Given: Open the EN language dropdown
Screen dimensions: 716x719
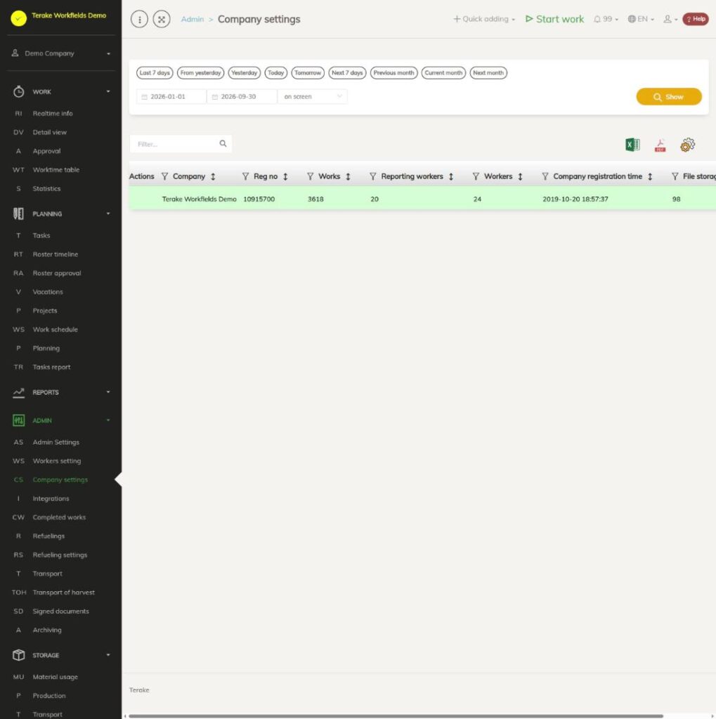Looking at the screenshot, I should [641, 19].
